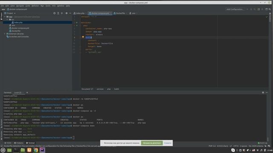Collapse the src folder in Project tree
The height and width of the screenshot is (153, 273).
coord(7,20)
